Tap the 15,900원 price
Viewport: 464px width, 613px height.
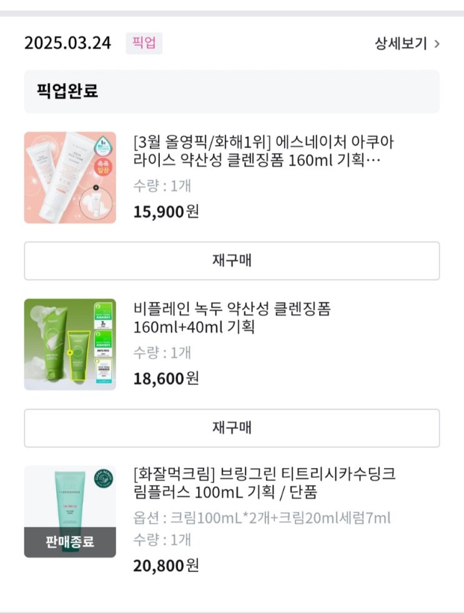[166, 211]
